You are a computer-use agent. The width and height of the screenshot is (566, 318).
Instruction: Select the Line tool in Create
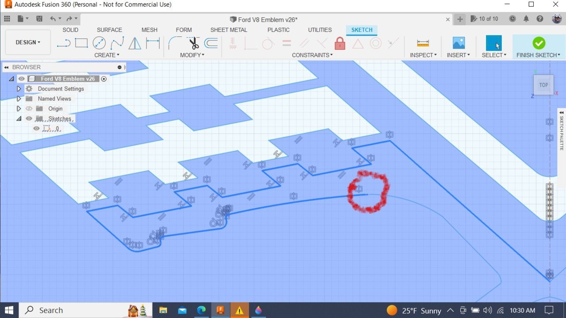coord(64,43)
